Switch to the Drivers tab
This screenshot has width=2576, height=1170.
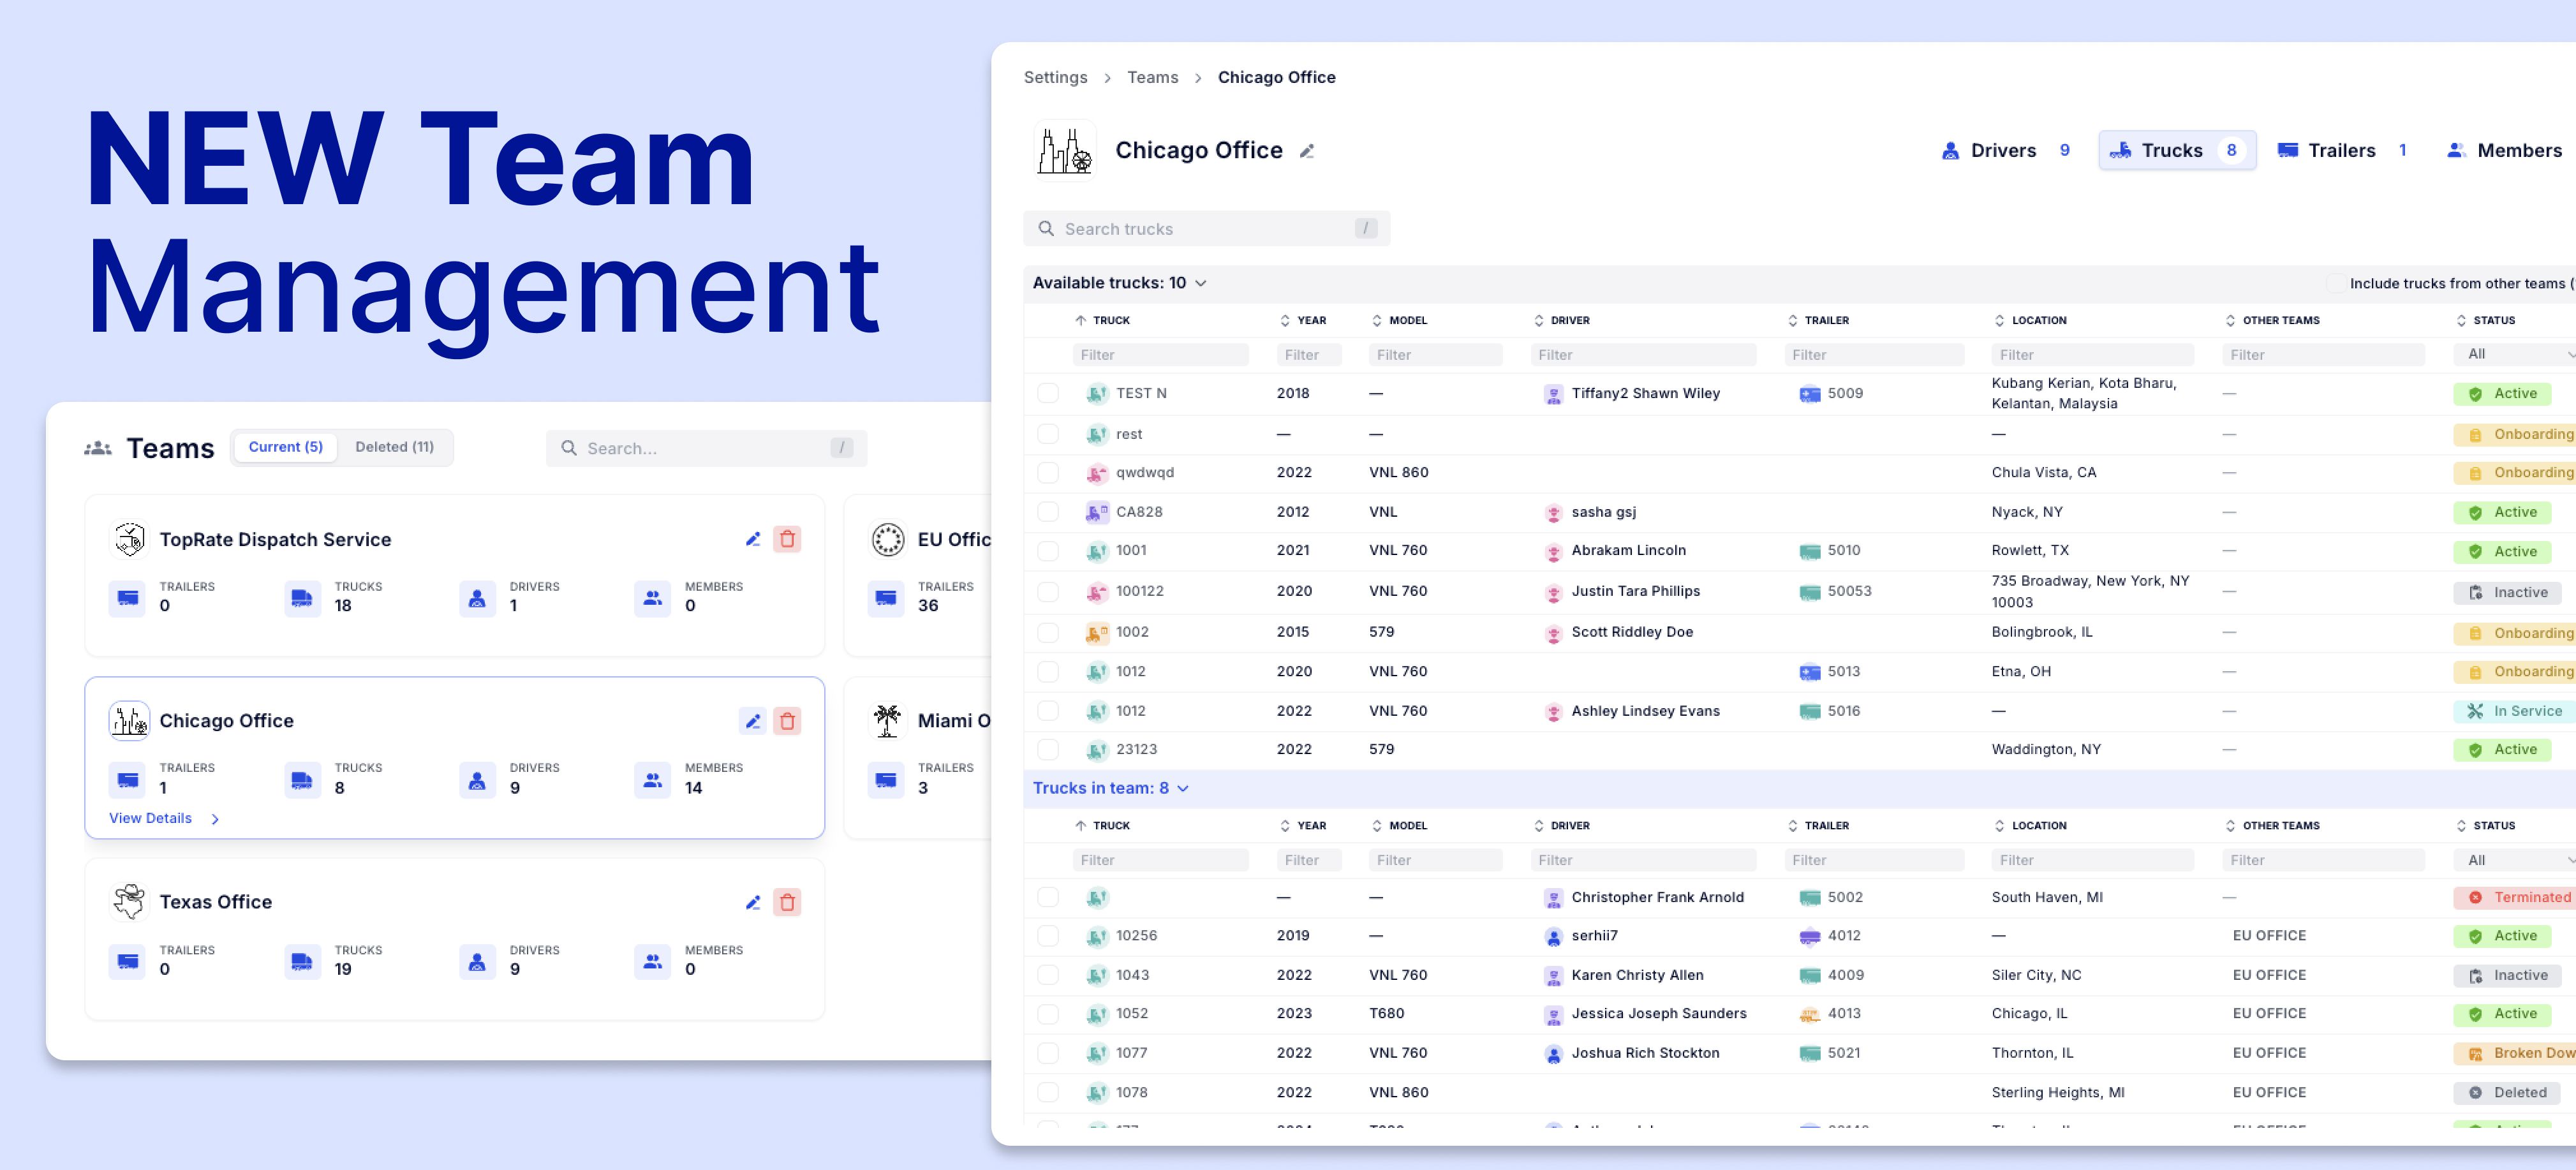click(2003, 151)
